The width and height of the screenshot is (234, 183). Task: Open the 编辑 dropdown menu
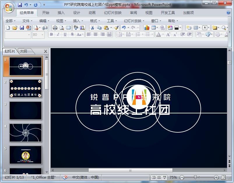[44, 21]
